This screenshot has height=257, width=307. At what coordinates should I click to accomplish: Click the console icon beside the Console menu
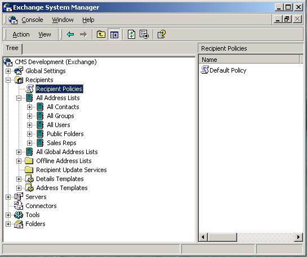pyautogui.click(x=13, y=20)
